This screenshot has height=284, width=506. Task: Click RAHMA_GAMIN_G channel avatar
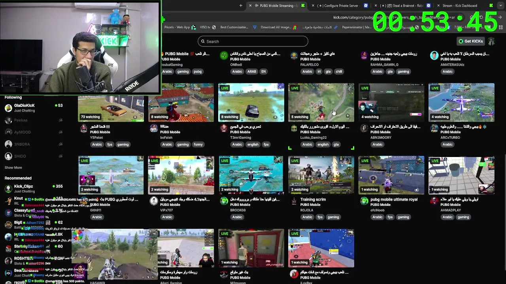364,56
